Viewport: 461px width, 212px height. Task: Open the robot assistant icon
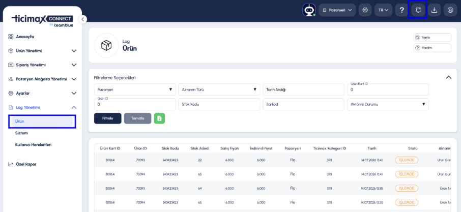coord(309,10)
